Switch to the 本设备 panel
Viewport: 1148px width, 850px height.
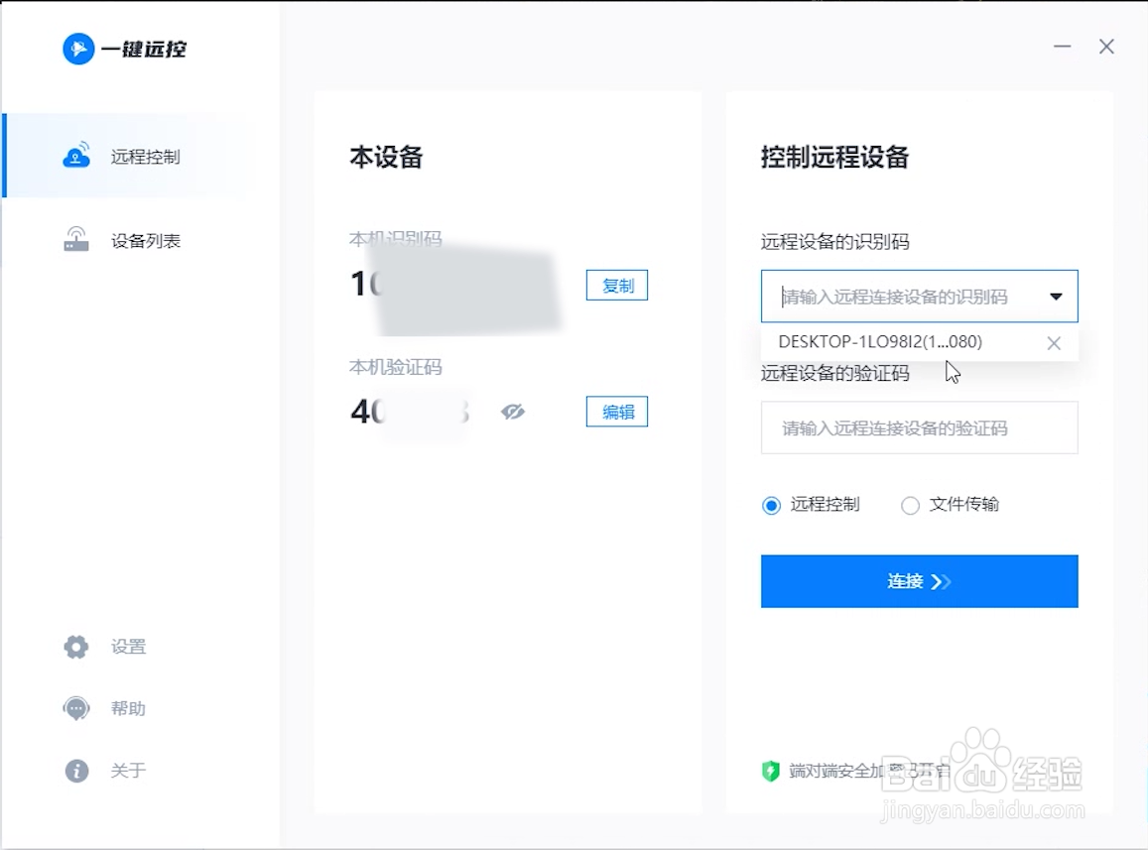pyautogui.click(x=386, y=157)
